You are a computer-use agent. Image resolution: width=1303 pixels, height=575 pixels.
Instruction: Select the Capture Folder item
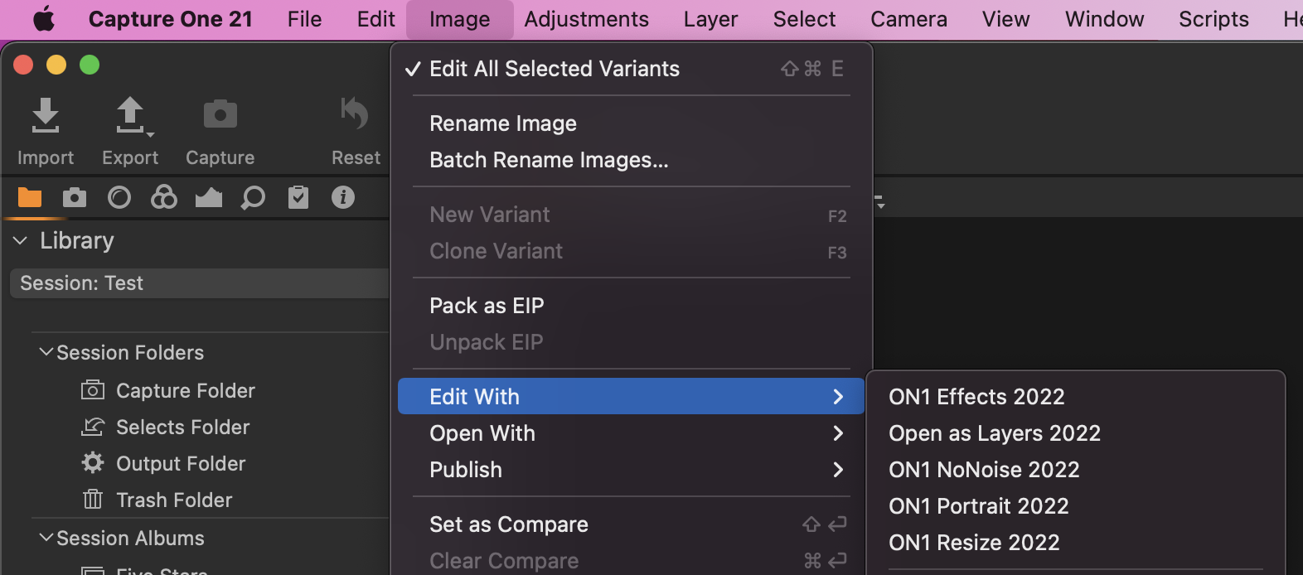[185, 391]
